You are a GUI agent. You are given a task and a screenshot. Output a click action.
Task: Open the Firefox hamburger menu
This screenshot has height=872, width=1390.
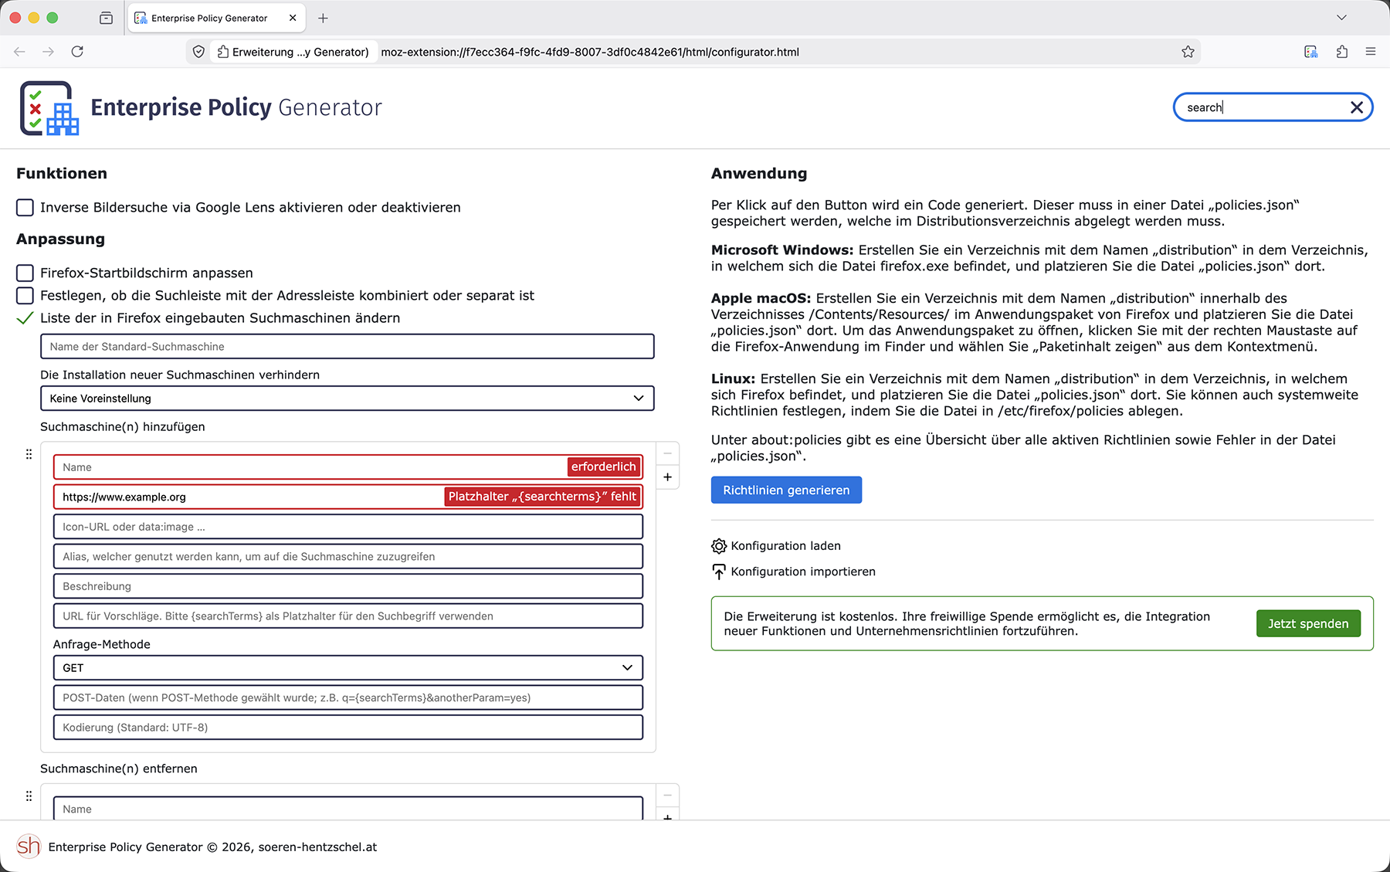[x=1371, y=52]
